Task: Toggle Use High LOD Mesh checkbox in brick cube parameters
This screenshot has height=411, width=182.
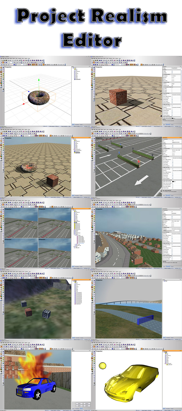Action: 172,106
